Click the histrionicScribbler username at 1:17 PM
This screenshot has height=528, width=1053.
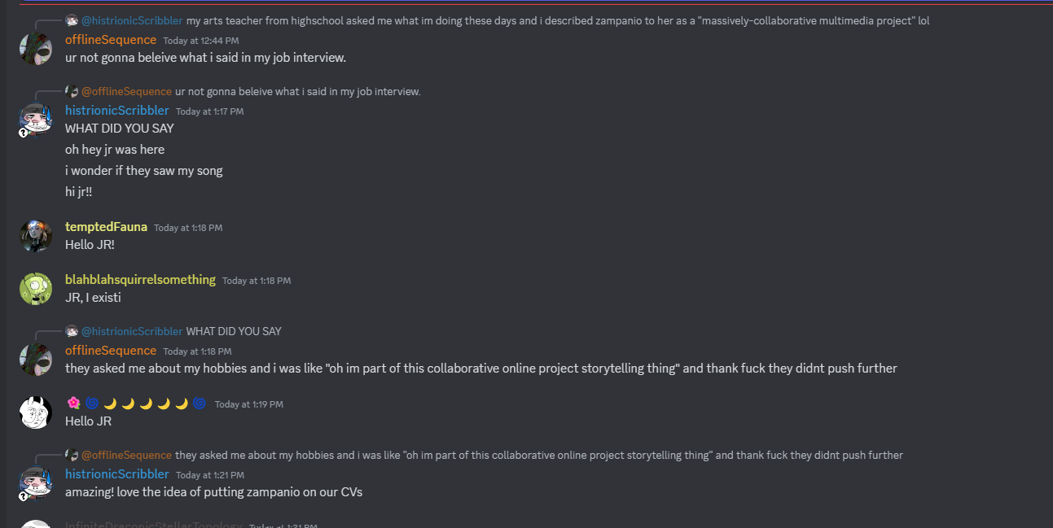117,111
